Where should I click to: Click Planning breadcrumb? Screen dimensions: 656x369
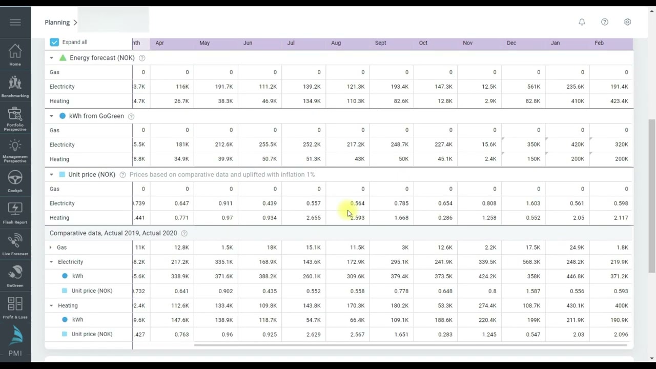[x=57, y=22]
